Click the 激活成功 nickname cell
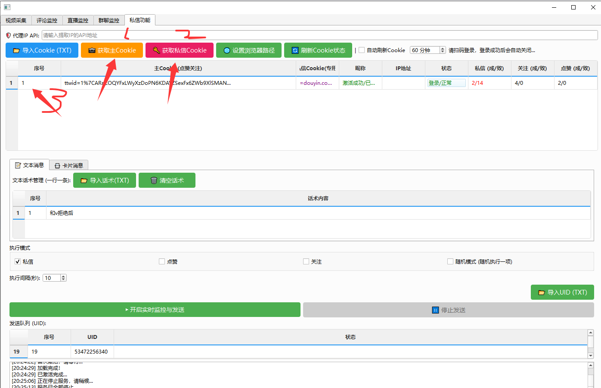 coord(360,83)
